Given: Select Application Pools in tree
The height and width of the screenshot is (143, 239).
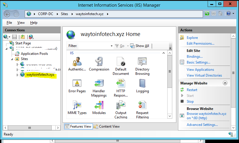Looking at the screenshot, I should pos(34,54).
